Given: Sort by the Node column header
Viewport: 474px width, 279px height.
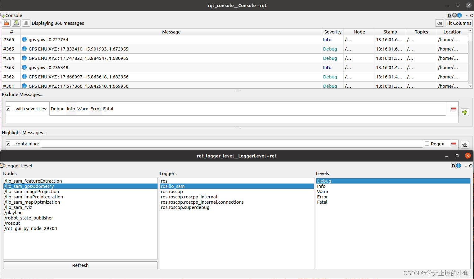Looking at the screenshot, I should pos(359,32).
